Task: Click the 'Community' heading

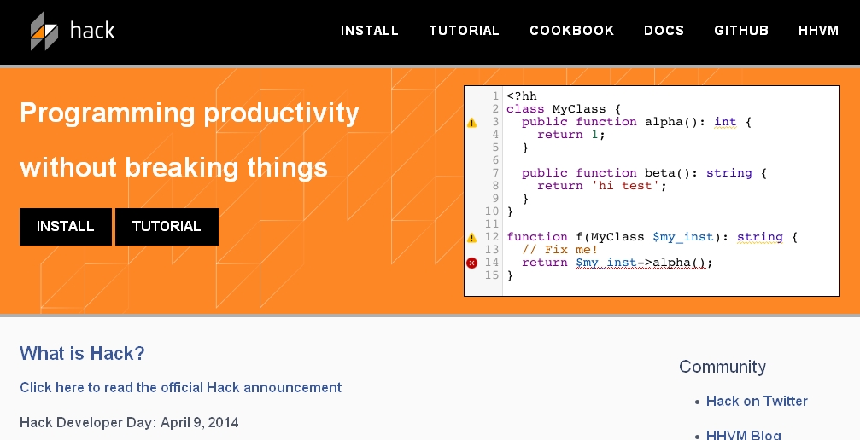Action: coord(723,367)
